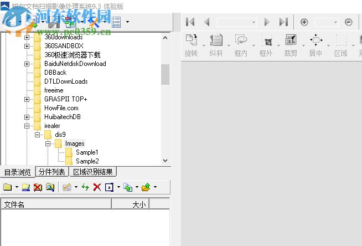Screen dimensions: 362x246
Task: Click the rename file 'a' icon
Action: click(x=109, y=187)
